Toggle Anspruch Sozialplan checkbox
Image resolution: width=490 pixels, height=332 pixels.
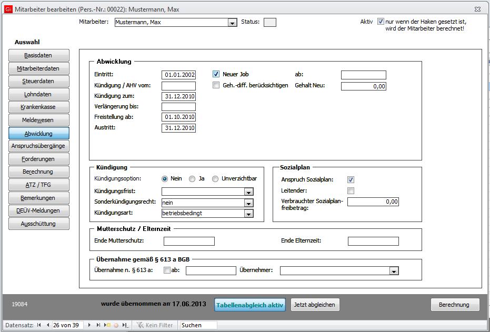tap(351, 179)
